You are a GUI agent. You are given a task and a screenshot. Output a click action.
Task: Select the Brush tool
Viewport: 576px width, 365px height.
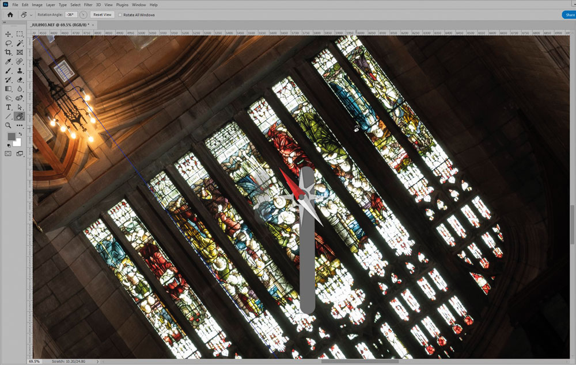click(8, 71)
